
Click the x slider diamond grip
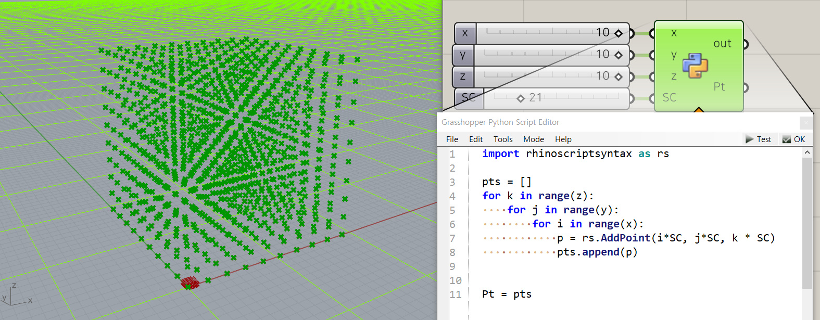pos(619,33)
